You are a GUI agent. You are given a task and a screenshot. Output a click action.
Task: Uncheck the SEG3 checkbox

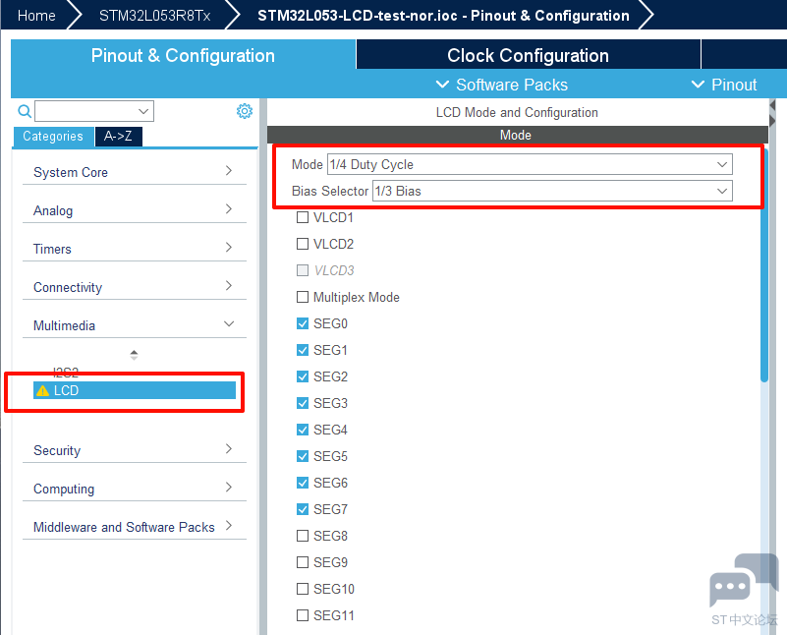coord(303,403)
